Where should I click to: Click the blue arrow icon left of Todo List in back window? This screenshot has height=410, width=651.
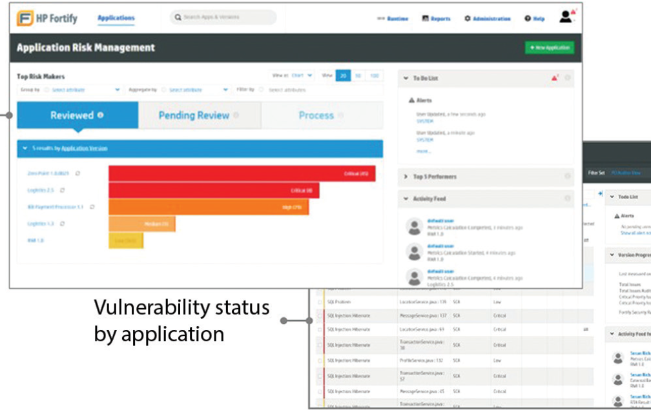pos(601,193)
